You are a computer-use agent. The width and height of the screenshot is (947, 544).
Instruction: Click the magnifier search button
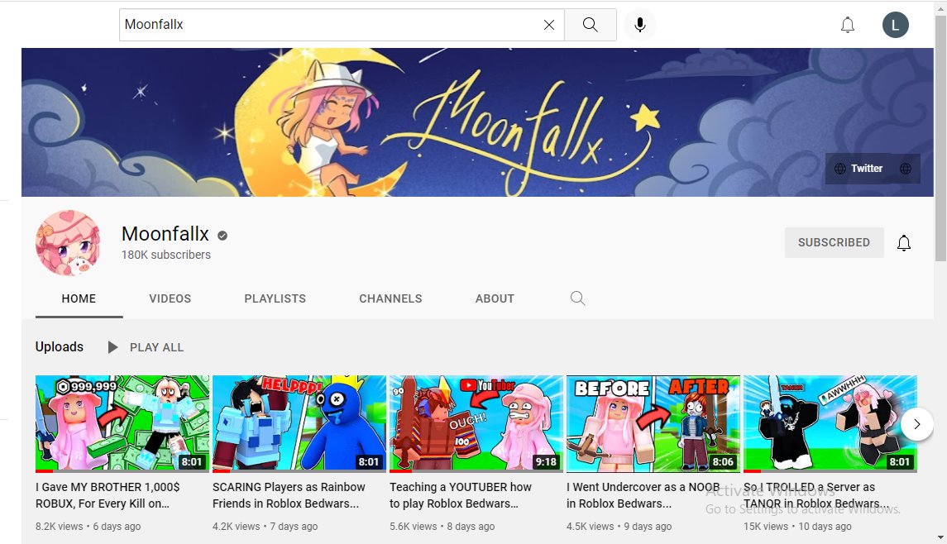coord(590,25)
